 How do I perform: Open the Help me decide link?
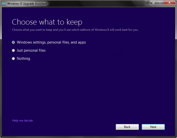tap(22, 120)
